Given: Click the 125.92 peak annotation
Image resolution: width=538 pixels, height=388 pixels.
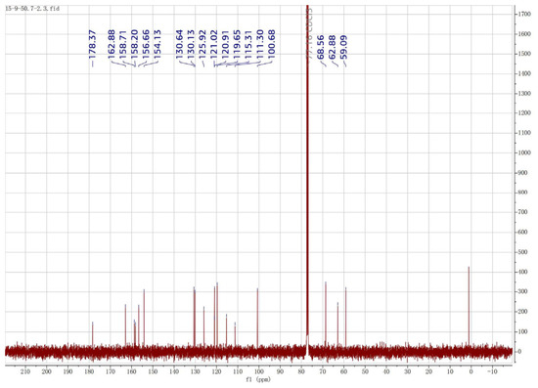Looking at the screenshot, I should [x=202, y=44].
